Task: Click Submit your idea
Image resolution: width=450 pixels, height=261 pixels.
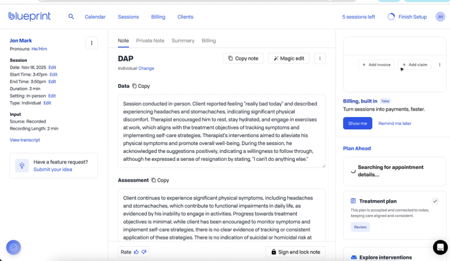Action: click(x=53, y=169)
